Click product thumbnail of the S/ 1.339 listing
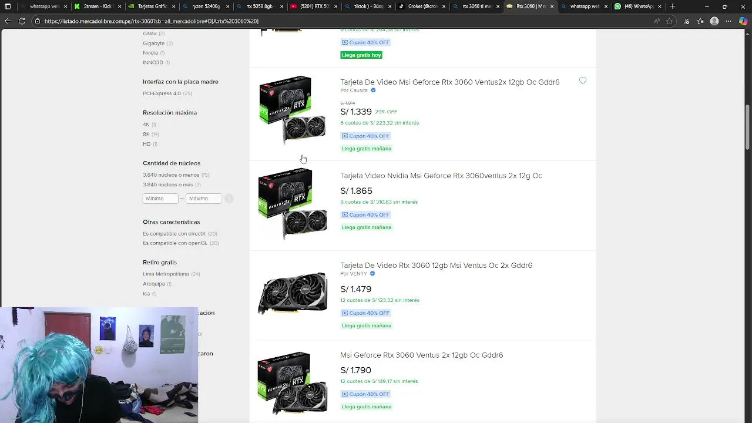The width and height of the screenshot is (752, 423). tap(293, 110)
